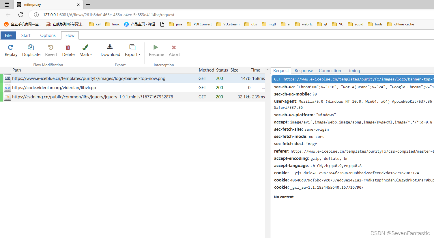Open the Timing detail tab
Image resolution: width=434 pixels, height=238 pixels.
(x=353, y=71)
